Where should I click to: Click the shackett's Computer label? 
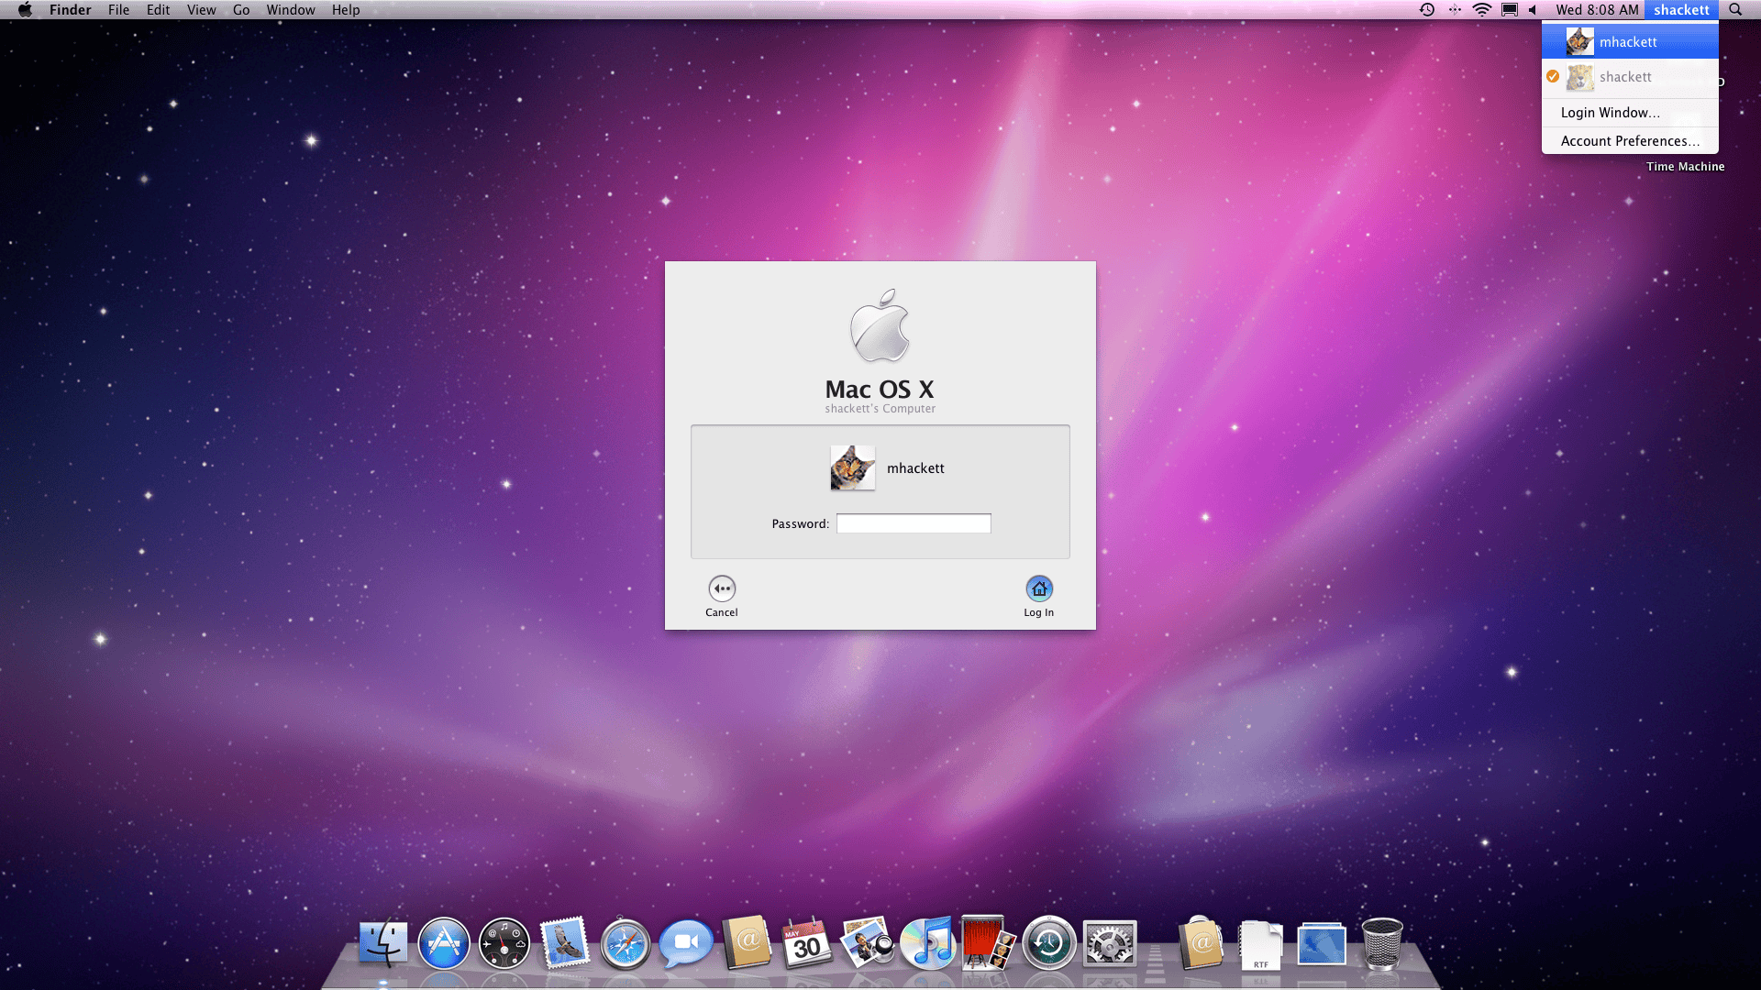coord(880,409)
